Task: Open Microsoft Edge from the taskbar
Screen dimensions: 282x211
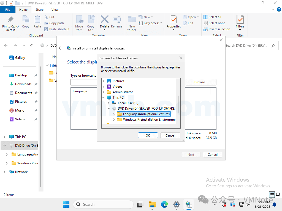Action: pos(164,204)
